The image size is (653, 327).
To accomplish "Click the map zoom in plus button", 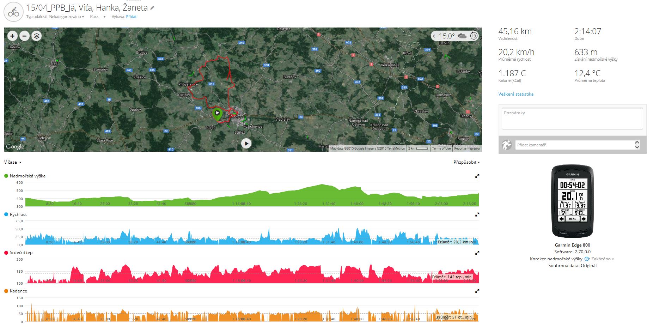I will 12,36.
